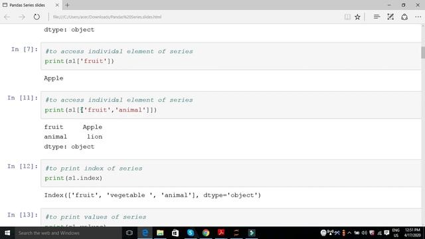Open the volume control in system tray
Viewport: 425px width, 239px height.
pyautogui.click(x=364, y=233)
